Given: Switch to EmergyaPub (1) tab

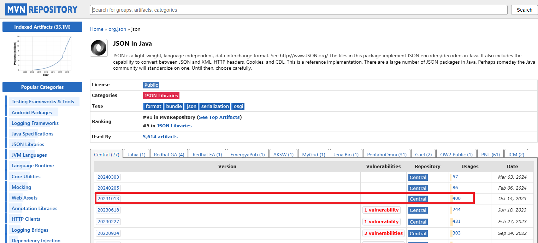Looking at the screenshot, I should (x=247, y=155).
